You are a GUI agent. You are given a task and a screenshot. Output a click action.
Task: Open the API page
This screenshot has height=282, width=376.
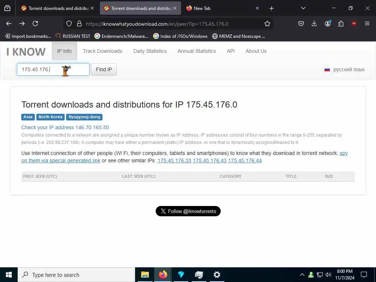click(x=231, y=51)
